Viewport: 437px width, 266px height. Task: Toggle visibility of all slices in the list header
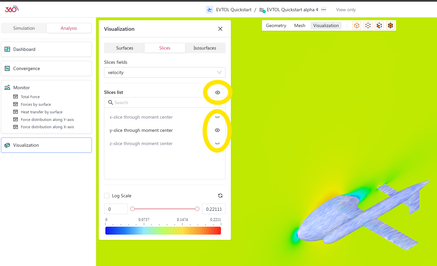coord(218,93)
